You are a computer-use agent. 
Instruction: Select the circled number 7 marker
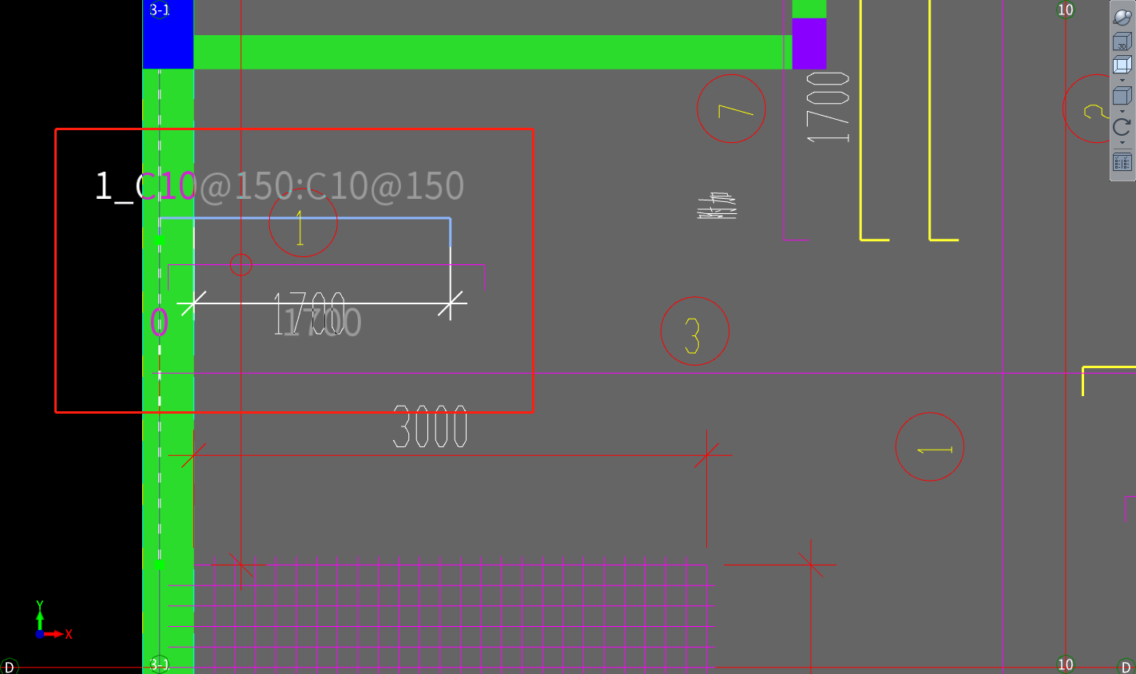point(731,109)
